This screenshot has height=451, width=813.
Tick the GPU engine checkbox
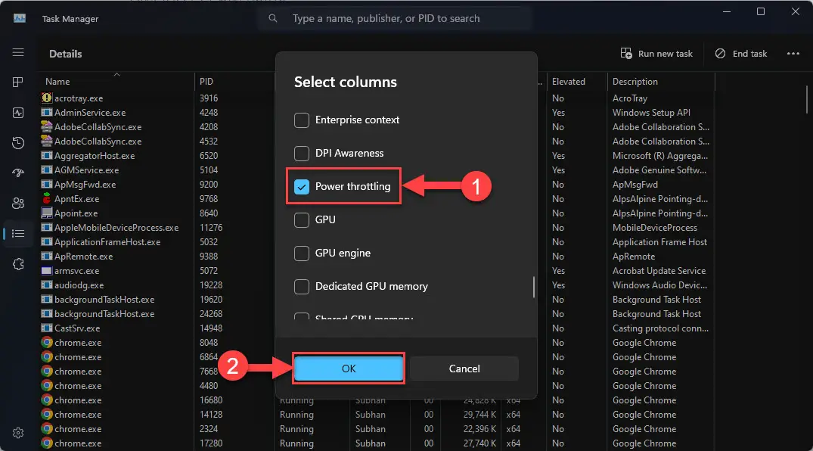pos(302,253)
